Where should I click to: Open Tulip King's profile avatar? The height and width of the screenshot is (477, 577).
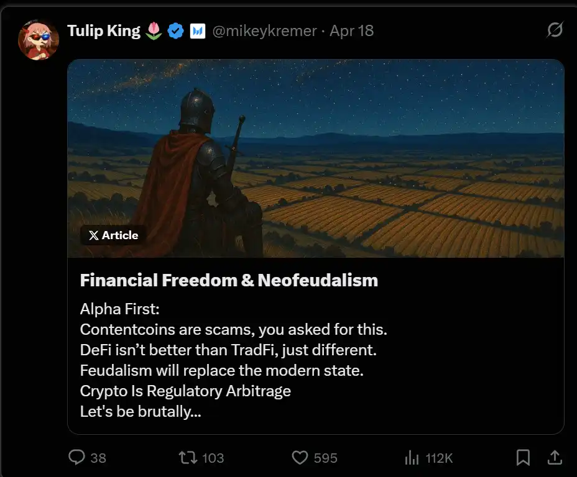(39, 40)
